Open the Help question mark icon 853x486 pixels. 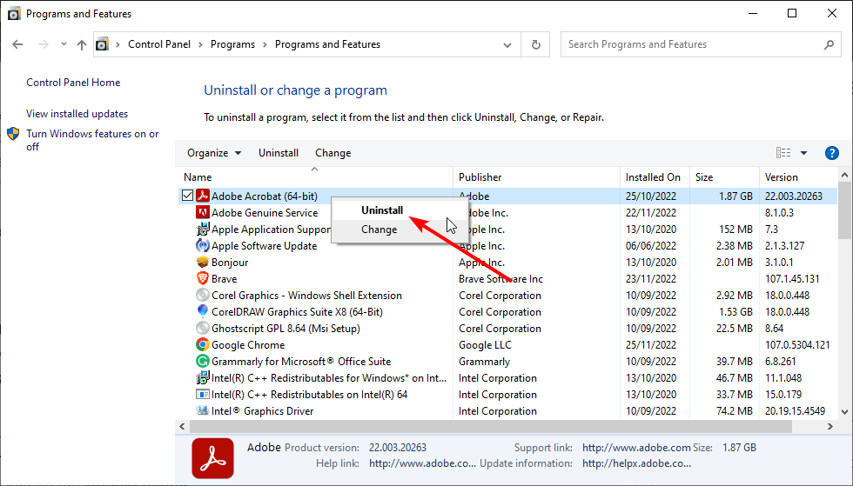tap(832, 153)
